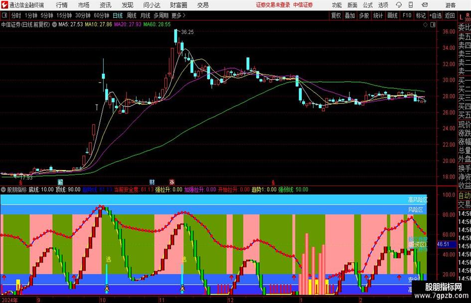The width and height of the screenshot is (471, 303).
Task: Open the 财富圈 menu
Action: (x=178, y=5)
